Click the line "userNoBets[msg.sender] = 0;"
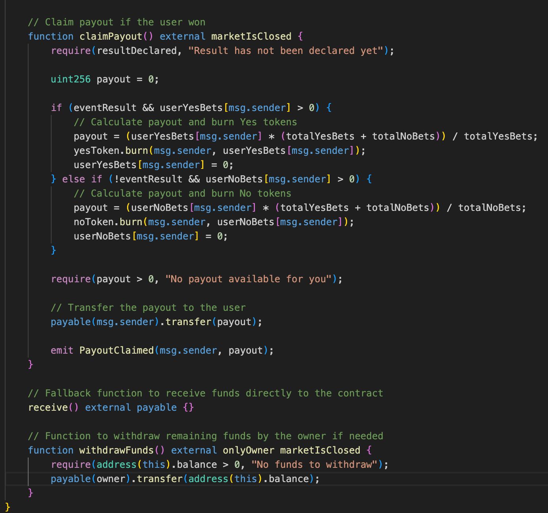This screenshot has height=513, width=548. pos(151,236)
